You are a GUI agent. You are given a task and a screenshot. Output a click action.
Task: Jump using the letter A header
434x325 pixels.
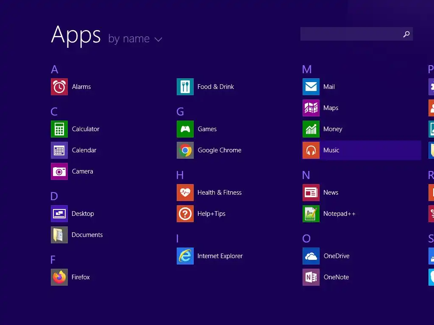coord(55,69)
